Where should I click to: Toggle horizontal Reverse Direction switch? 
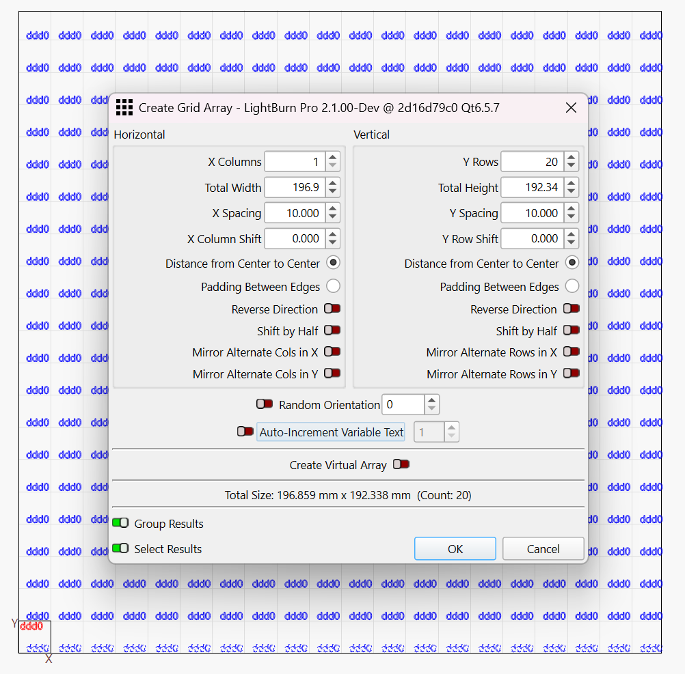[332, 309]
